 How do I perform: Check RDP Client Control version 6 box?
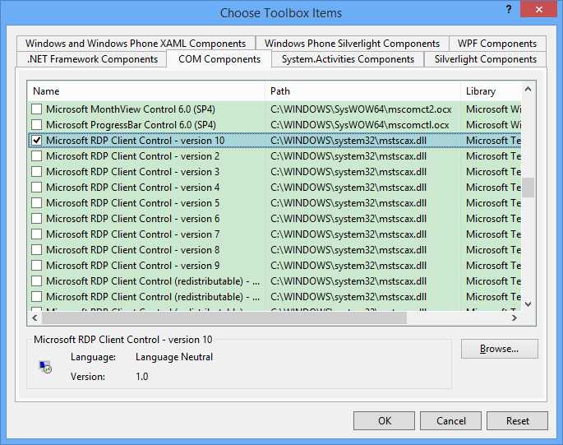[37, 219]
